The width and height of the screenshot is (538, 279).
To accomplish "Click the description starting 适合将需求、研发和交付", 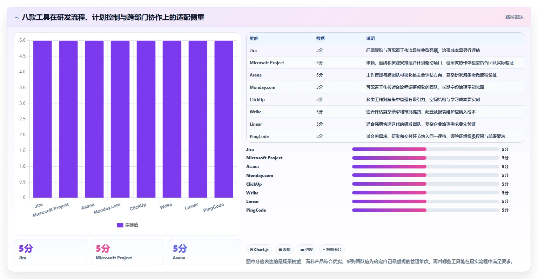I will (x=436, y=137).
